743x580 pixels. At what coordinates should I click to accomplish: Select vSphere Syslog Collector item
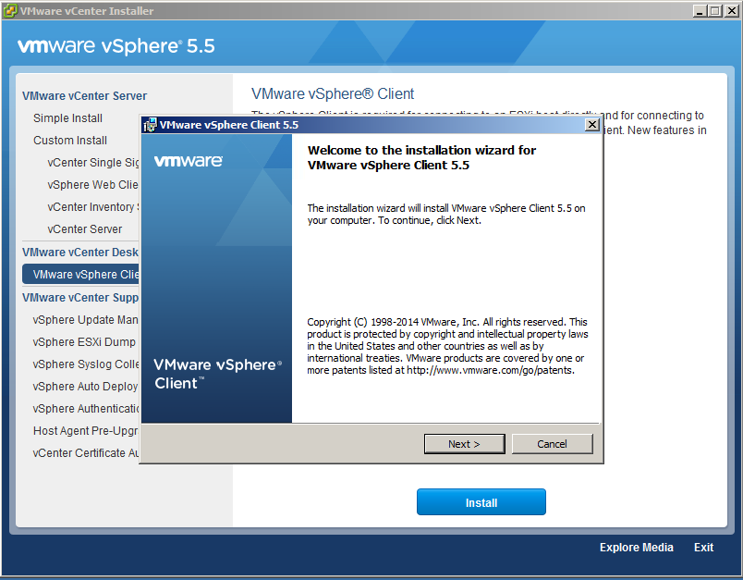click(x=85, y=364)
